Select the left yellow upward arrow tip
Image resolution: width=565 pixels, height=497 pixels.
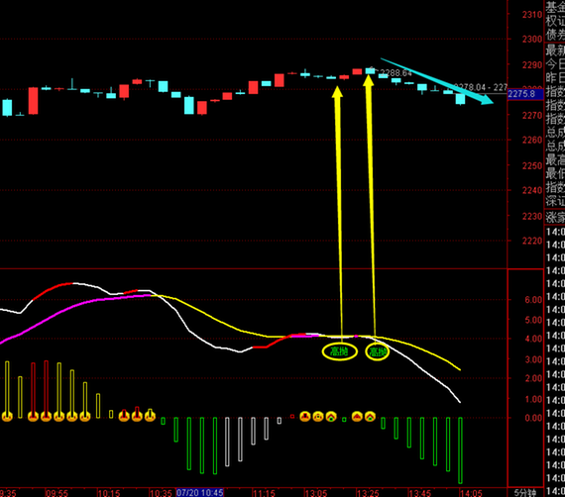click(337, 91)
